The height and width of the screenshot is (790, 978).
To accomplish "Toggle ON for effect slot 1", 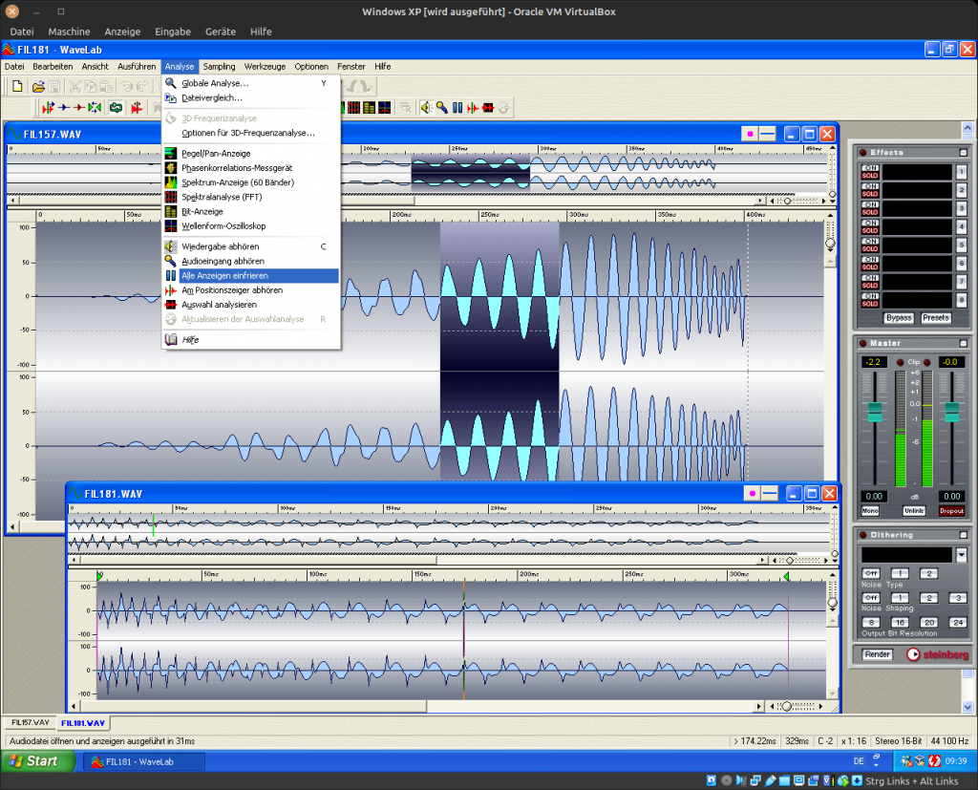I will click(870, 168).
